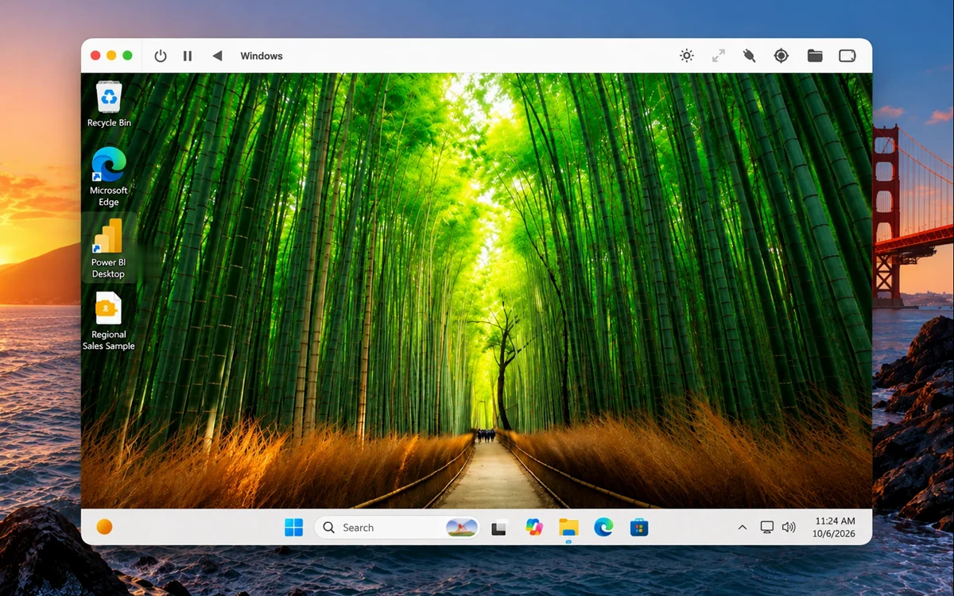
Task: Click the speaker volume icon in tray
Action: pos(789,528)
